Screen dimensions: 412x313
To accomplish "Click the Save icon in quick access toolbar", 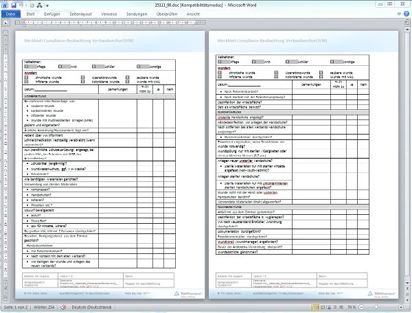I will 14,4.
